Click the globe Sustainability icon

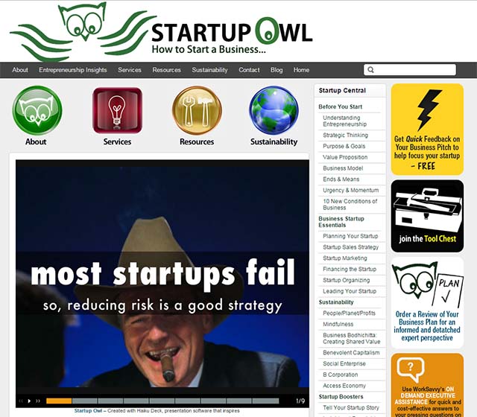click(x=274, y=111)
